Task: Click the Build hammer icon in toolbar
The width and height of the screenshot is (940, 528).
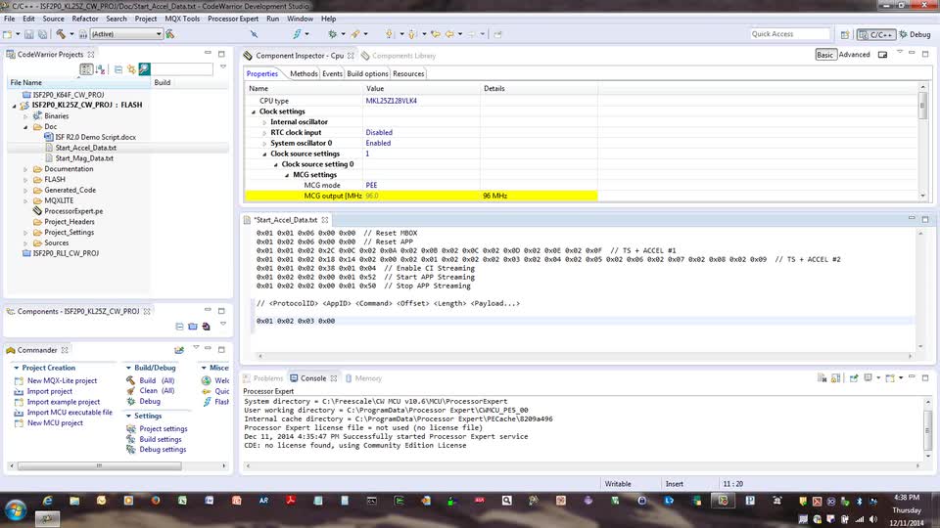Action: [x=60, y=34]
